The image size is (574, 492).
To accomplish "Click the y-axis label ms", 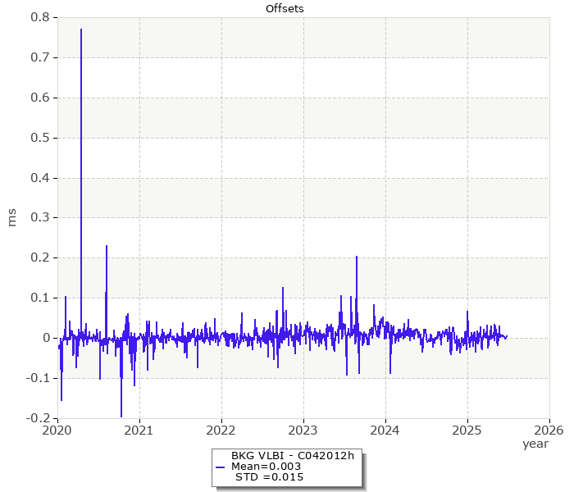I will 12,218.
